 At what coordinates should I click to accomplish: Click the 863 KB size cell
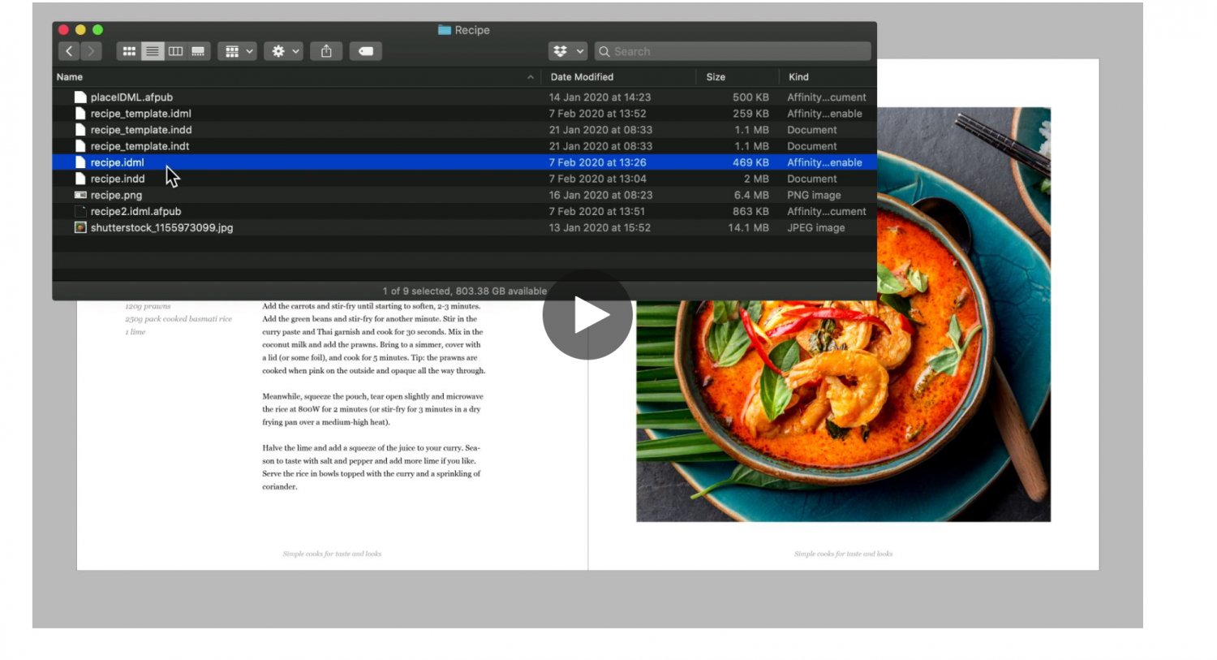[750, 211]
